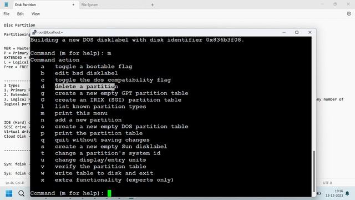The width and height of the screenshot is (355, 200).
Task: Click the terminal vertical scrollbar thumb
Action: pyautogui.click(x=314, y=171)
